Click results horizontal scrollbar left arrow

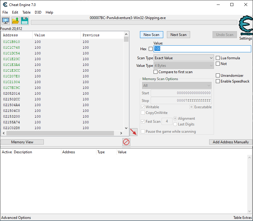4,133
